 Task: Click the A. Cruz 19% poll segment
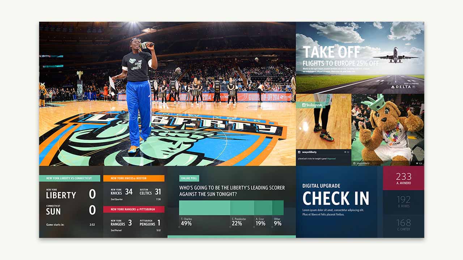tap(263, 208)
